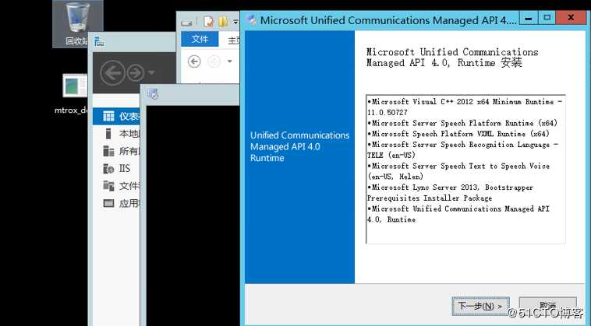Click the Speech Recognition Language TELE line
Viewport: 591px width, 326px height.
click(x=463, y=149)
